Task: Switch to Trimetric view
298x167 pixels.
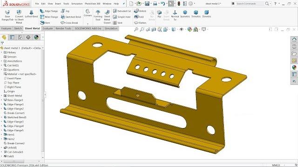Action: (x=196, y=14)
